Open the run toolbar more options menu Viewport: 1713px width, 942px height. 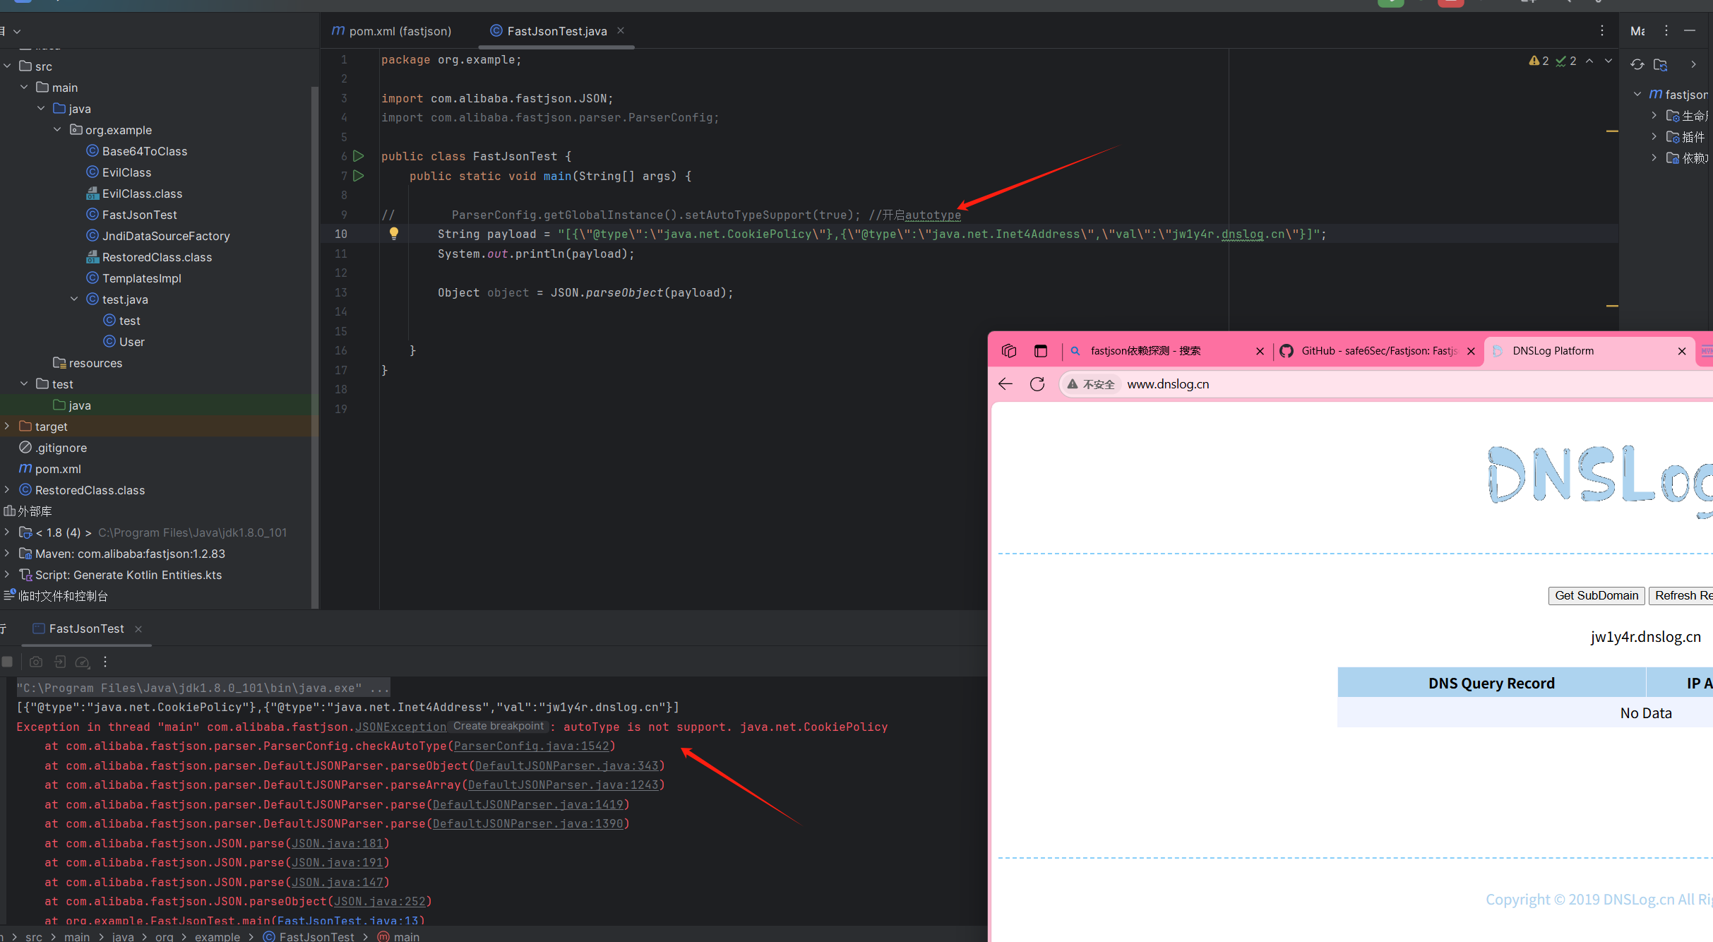coord(105,662)
